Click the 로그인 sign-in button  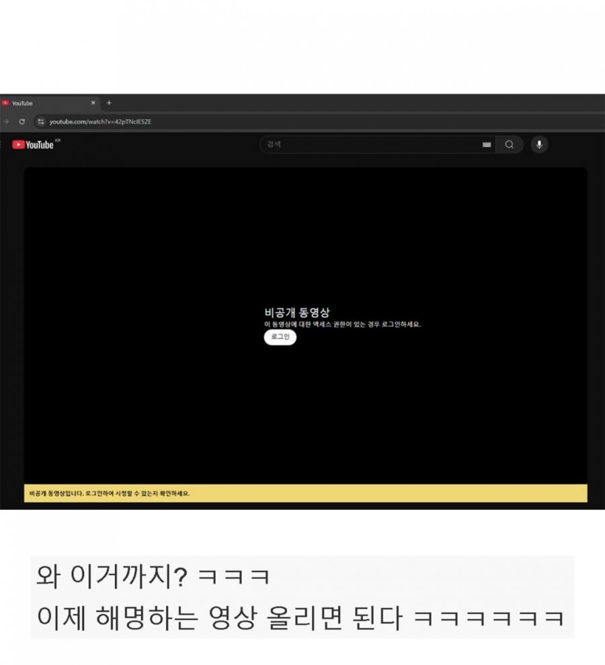(280, 337)
